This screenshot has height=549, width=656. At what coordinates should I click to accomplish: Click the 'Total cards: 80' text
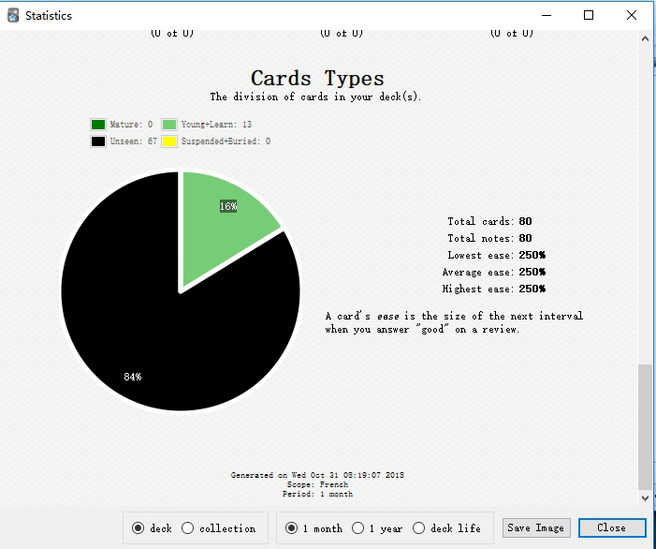point(489,221)
